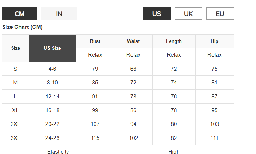The image size is (256, 154).
Task: Click the Hip column header
Action: coord(214,41)
